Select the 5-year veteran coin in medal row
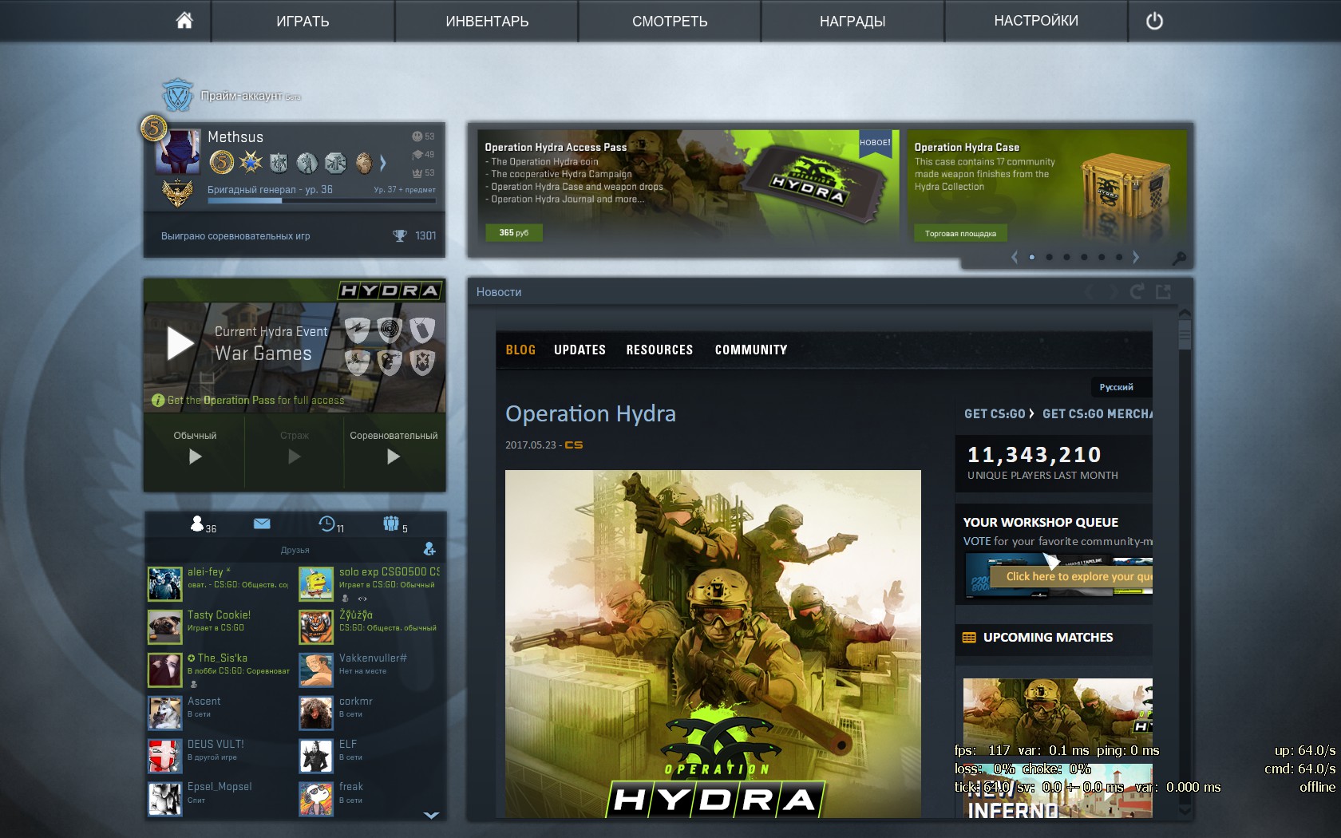The width and height of the screenshot is (1341, 838). (x=221, y=163)
